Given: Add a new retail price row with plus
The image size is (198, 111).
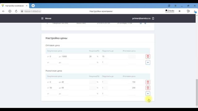Looking at the screenshot, I should pyautogui.click(x=148, y=94).
